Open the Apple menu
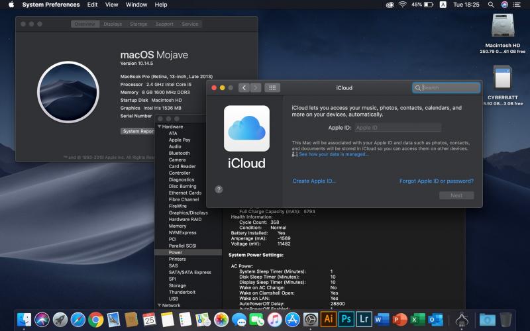The width and height of the screenshot is (530, 331). pyautogui.click(x=11, y=5)
